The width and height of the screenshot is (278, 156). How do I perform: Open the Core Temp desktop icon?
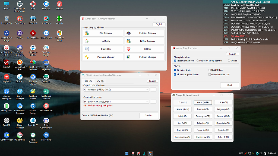(20, 20)
